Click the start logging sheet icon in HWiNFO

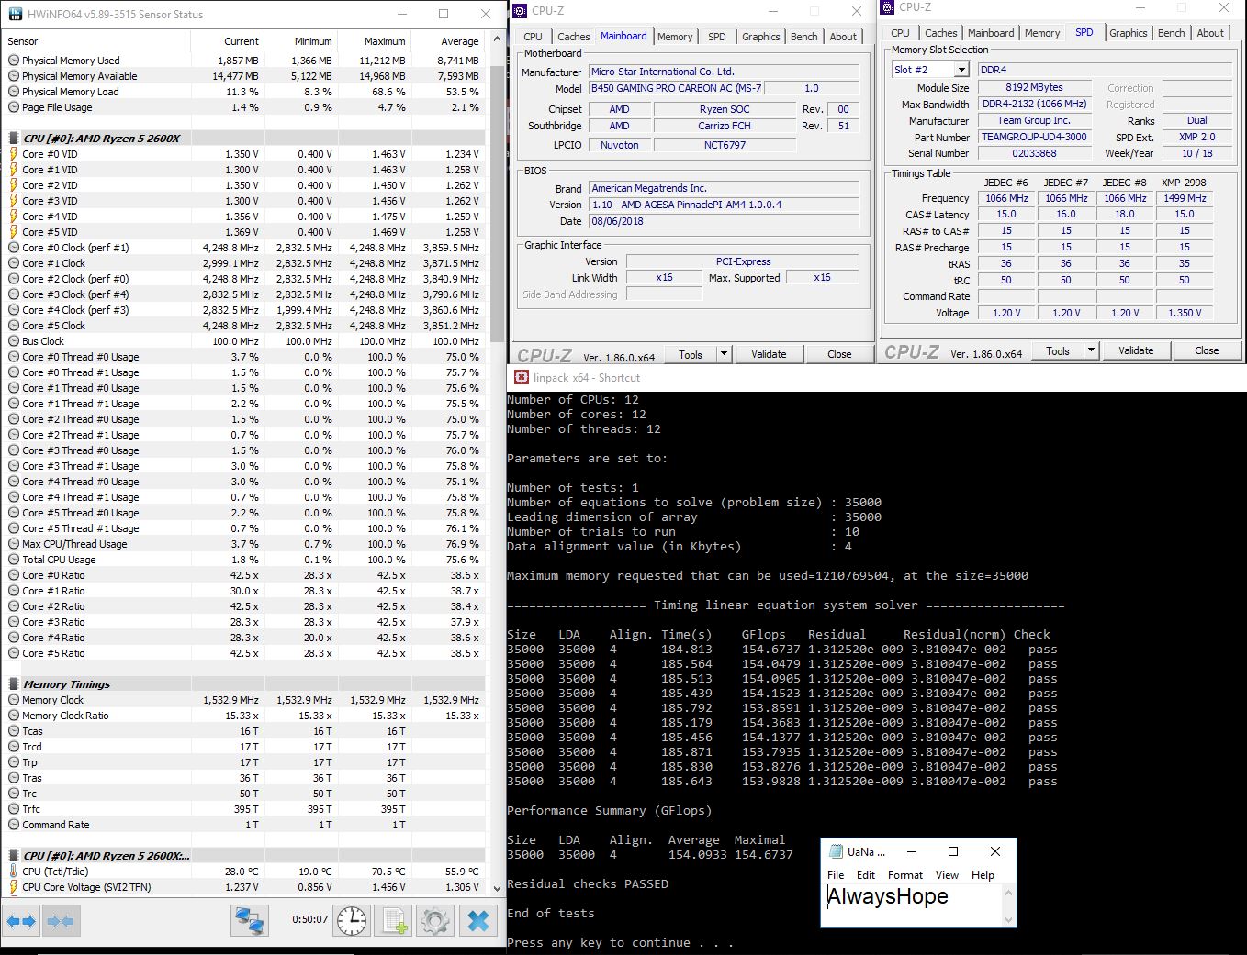pos(394,920)
